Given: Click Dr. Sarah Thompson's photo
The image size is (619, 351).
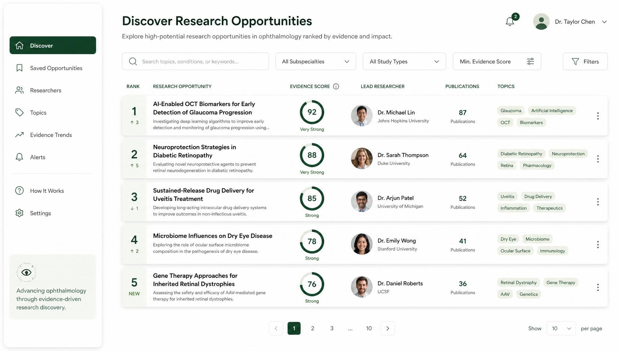Looking at the screenshot, I should point(362,158).
